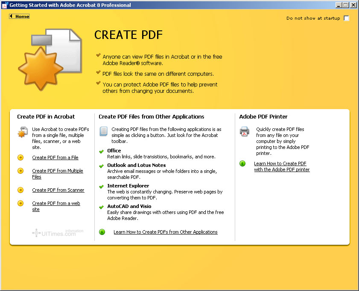359x291 pixels.
Task: Click the Acrobat icon in the title bar
Action: pyautogui.click(x=5, y=5)
